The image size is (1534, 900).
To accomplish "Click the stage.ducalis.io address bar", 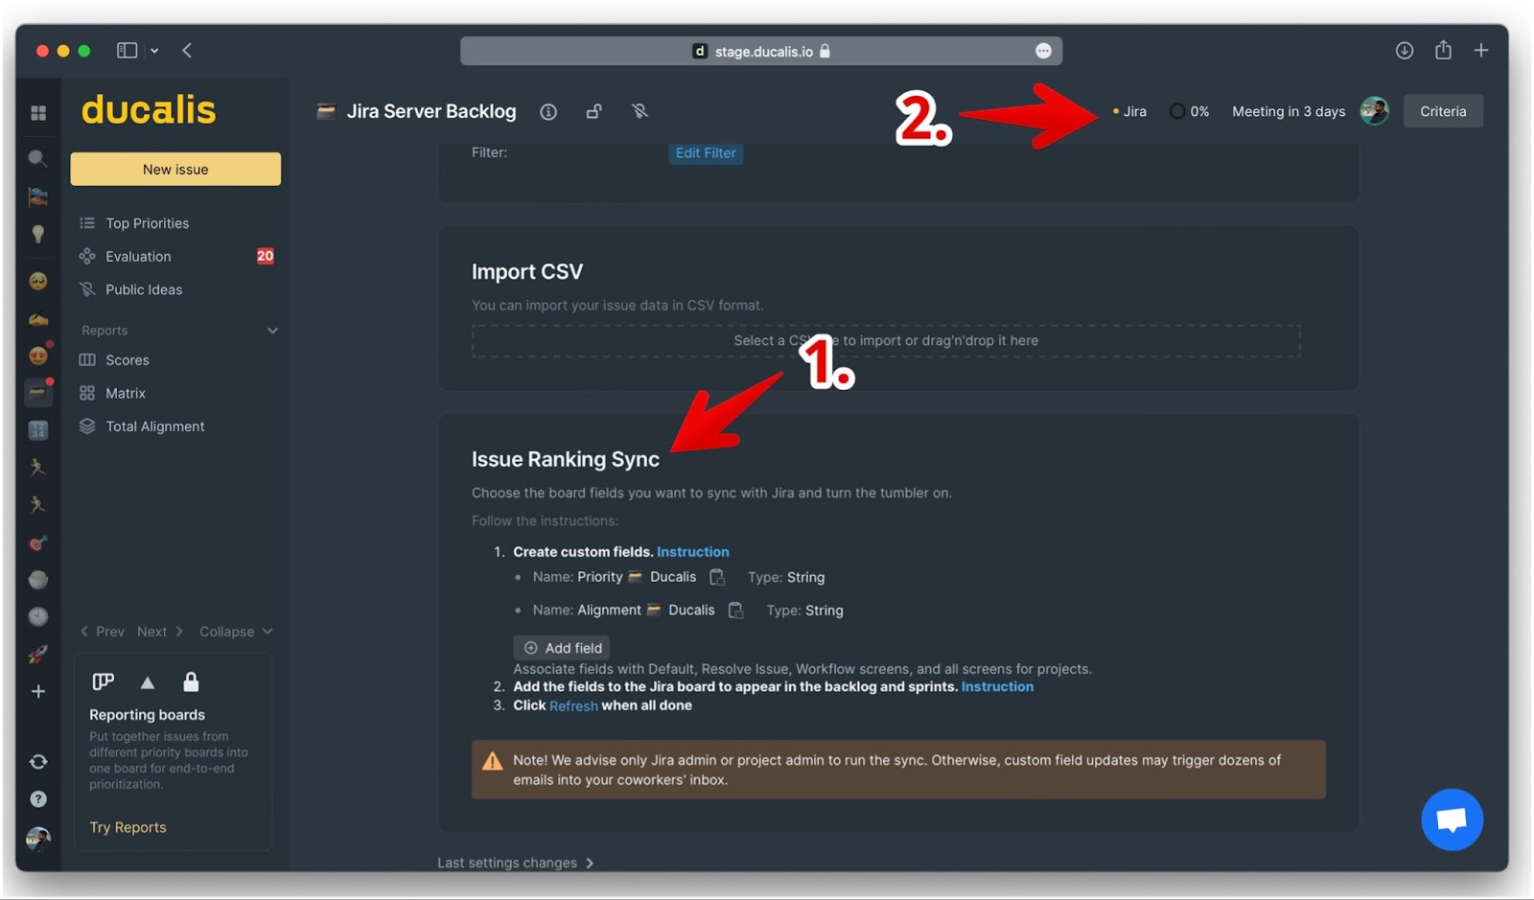I will click(x=761, y=51).
